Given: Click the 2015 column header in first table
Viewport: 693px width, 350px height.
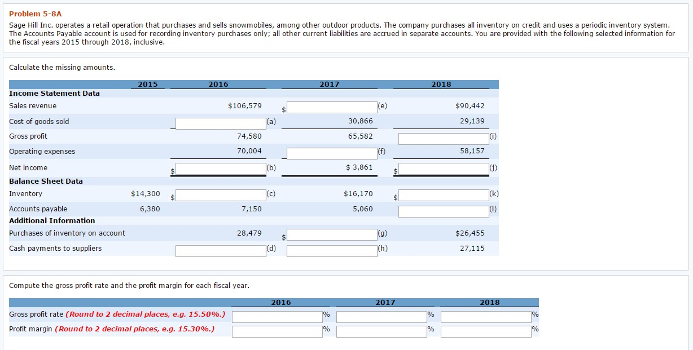Looking at the screenshot, I should (x=148, y=84).
